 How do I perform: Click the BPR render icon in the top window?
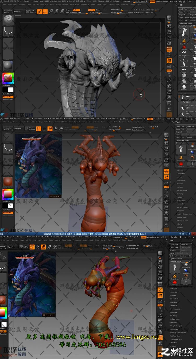[x=169, y=18]
